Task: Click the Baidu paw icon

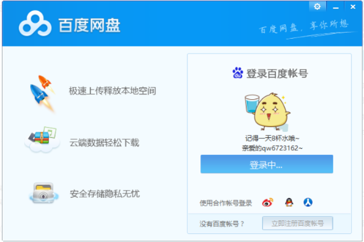Action: tap(238, 73)
